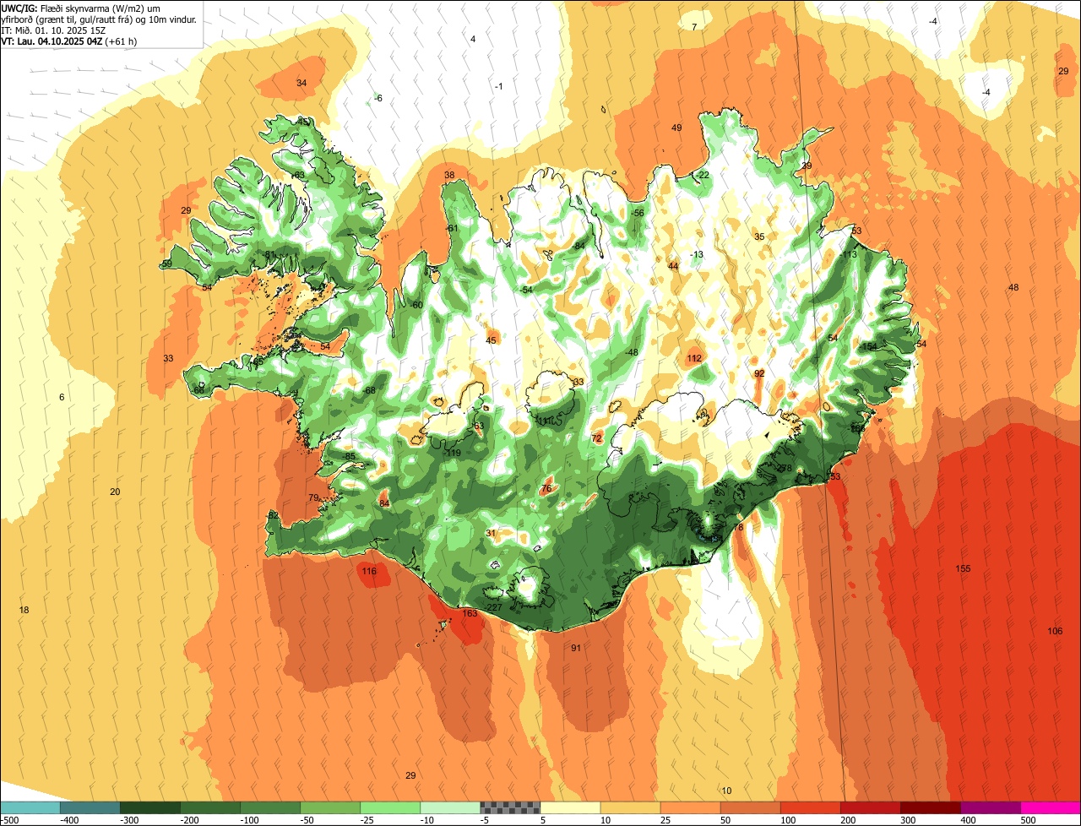Click the 153 value on the southeast coast
This screenshot has height=826, width=1081.
(x=834, y=477)
